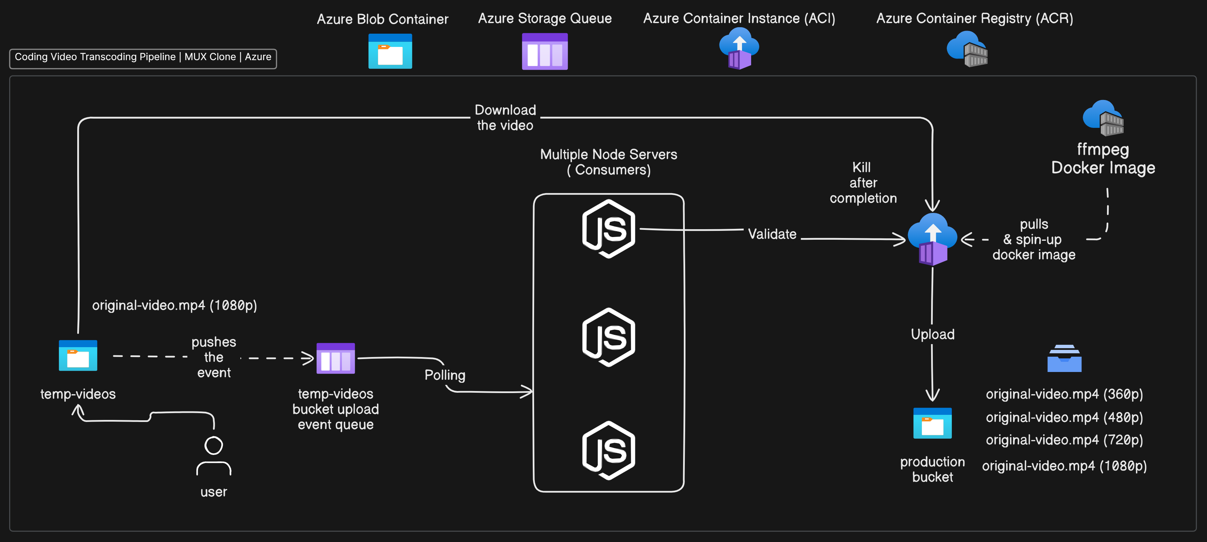Click the Coding Video Transcoding Pipeline title box
Screen dimensions: 1207x542
143,57
